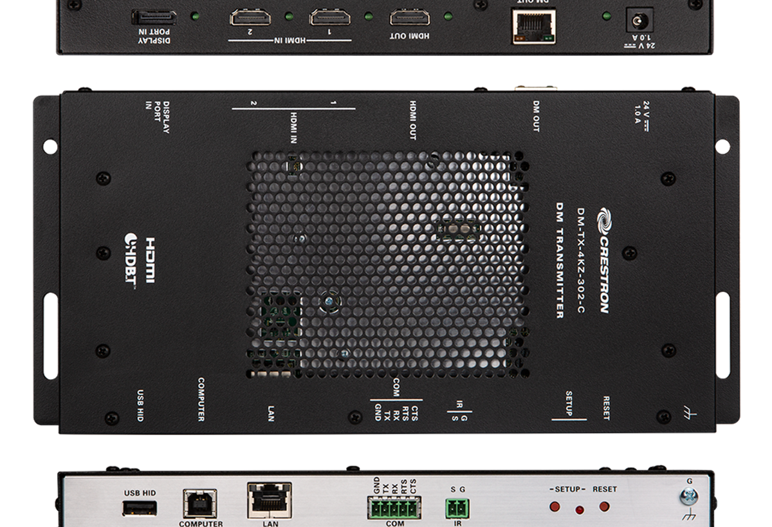Image resolution: width=772 pixels, height=527 pixels.
Task: Click the "RESET" label on top cover
Action: pos(605,408)
